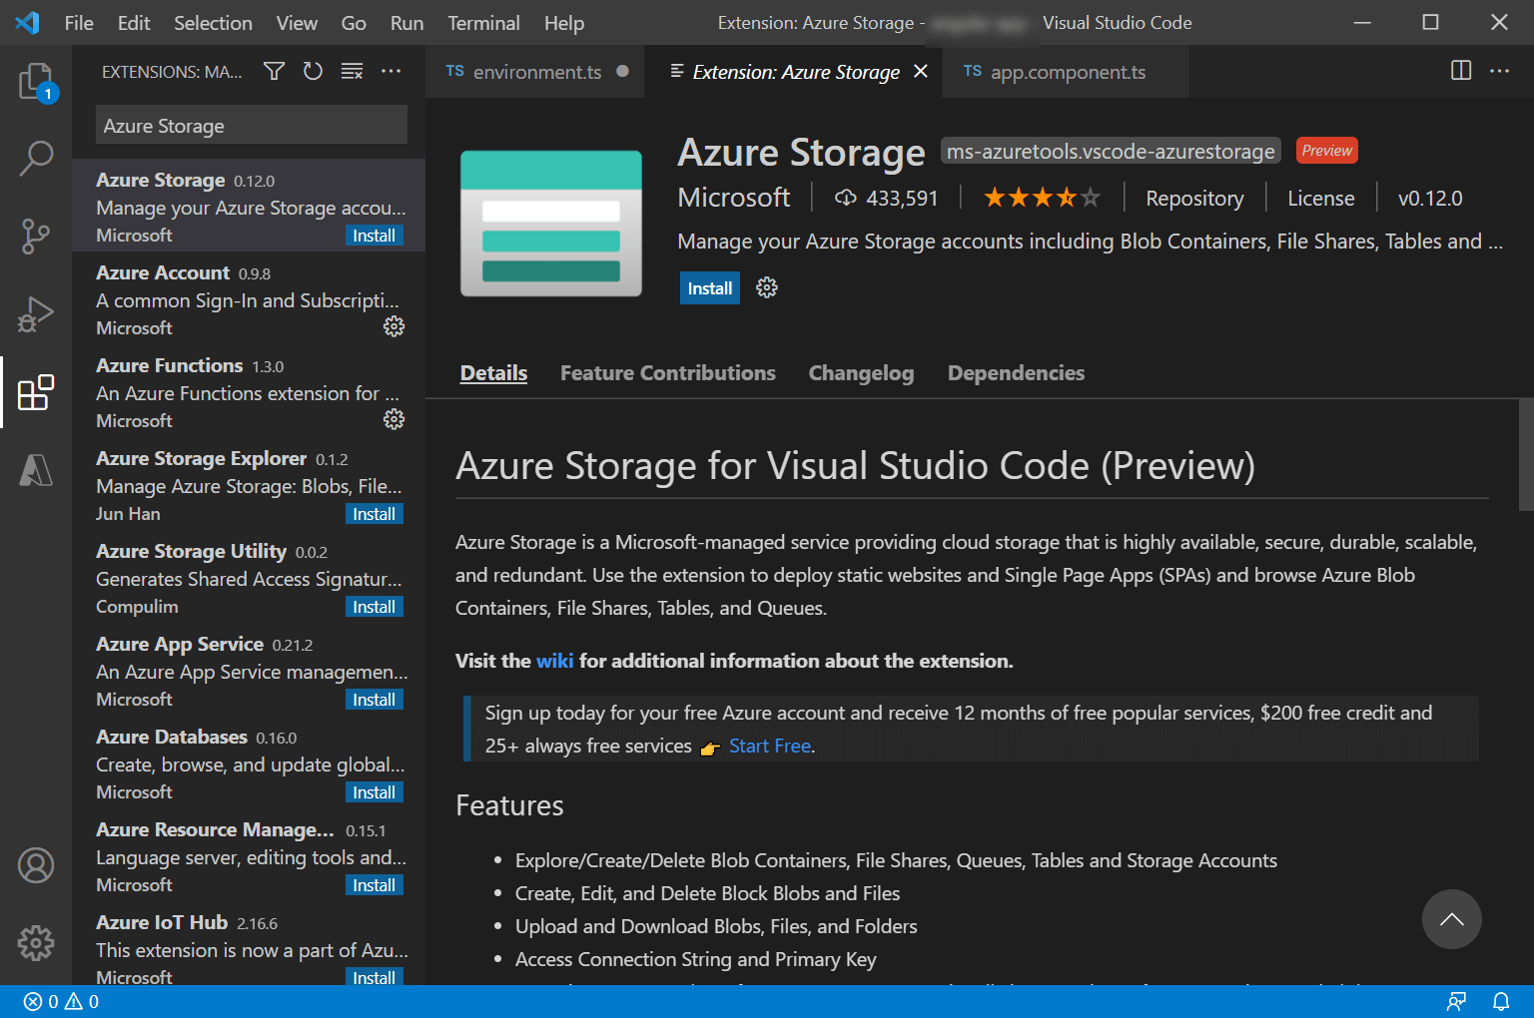The height and width of the screenshot is (1018, 1534).
Task: Select the Azure Functions extension entry
Action: point(249,391)
